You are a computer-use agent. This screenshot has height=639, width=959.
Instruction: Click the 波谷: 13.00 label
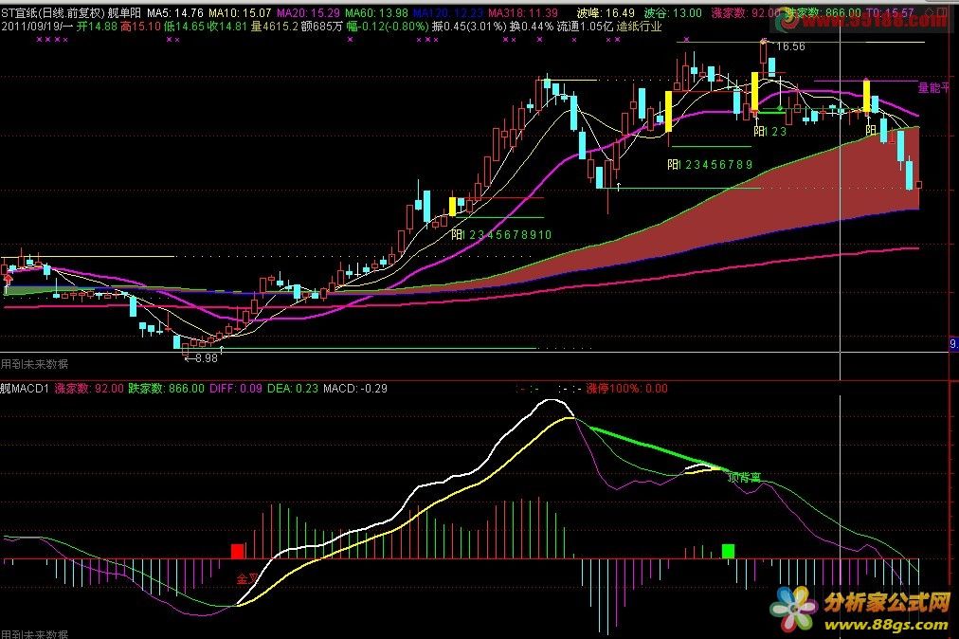point(674,13)
